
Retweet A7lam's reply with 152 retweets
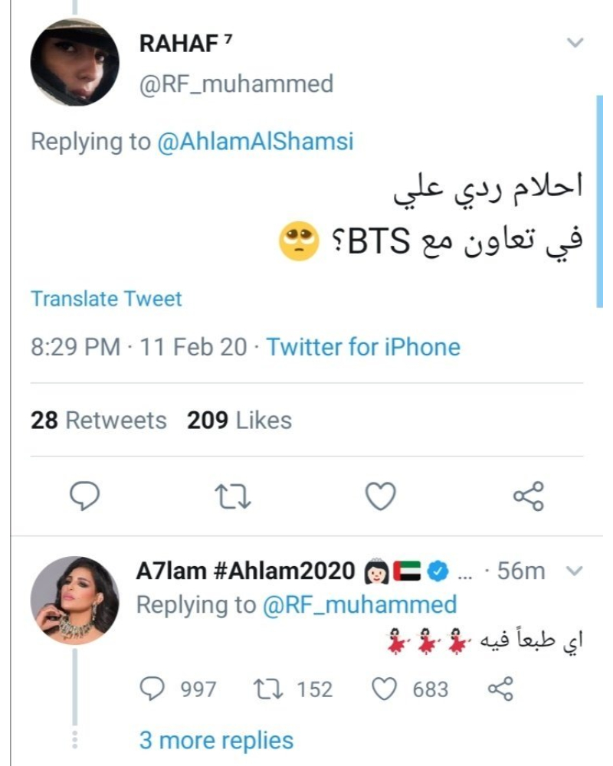[x=270, y=689]
